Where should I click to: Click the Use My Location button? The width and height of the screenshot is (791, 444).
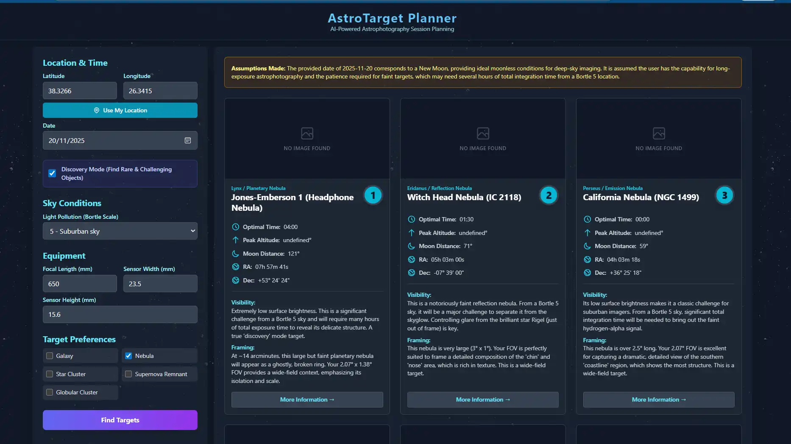click(120, 110)
